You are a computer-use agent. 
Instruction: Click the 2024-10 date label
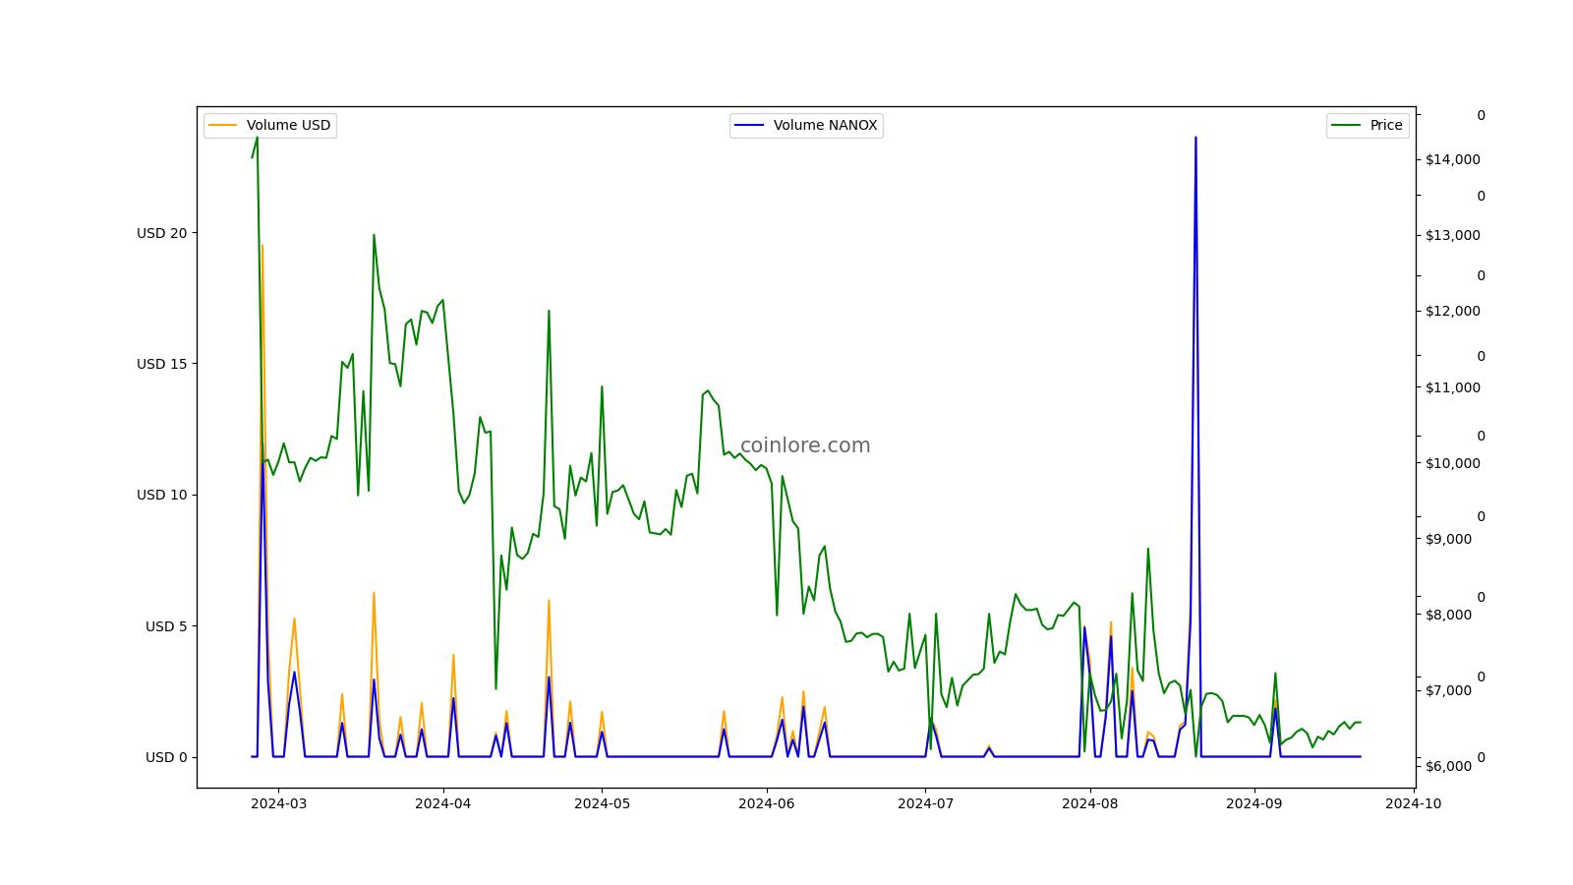click(1413, 803)
